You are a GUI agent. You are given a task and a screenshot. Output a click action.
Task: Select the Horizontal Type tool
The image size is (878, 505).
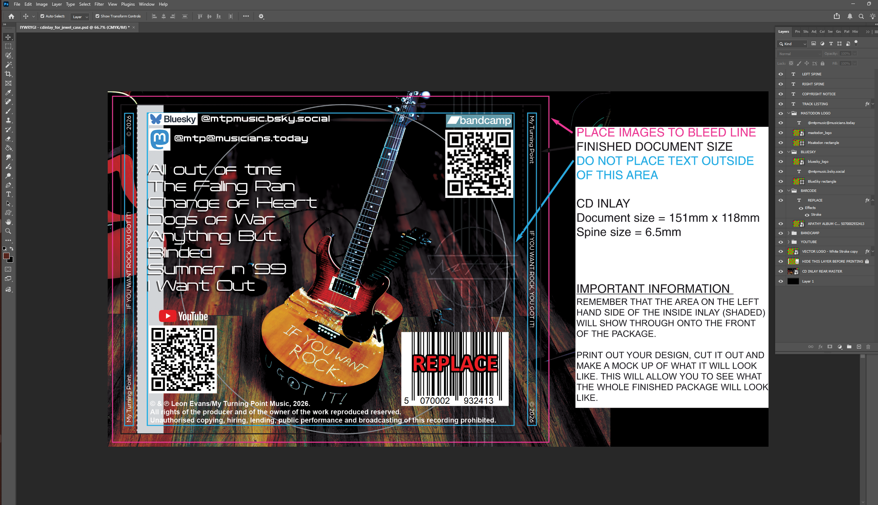8,194
